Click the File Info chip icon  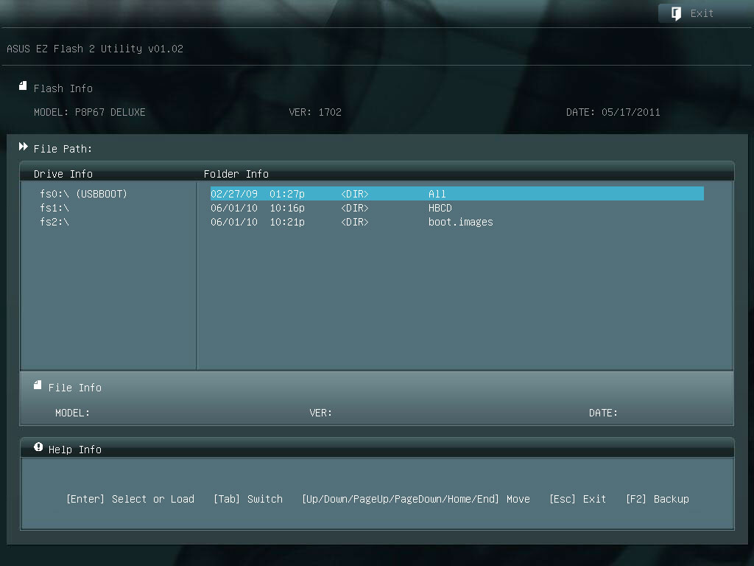(38, 385)
